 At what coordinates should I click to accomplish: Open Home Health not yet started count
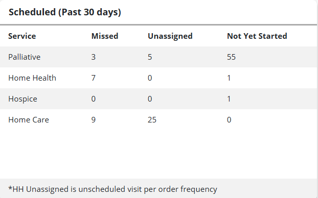[x=229, y=78]
